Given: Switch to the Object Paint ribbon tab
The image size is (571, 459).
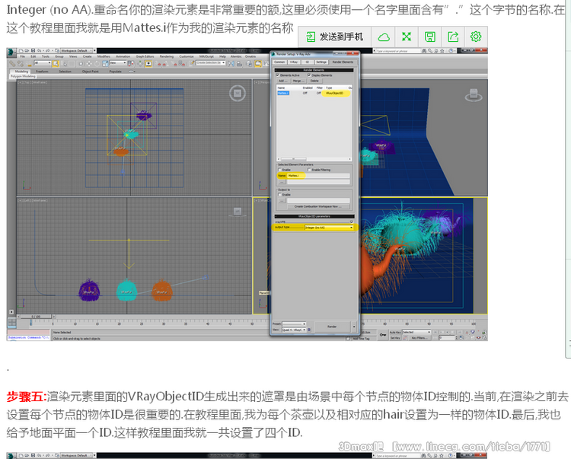Looking at the screenshot, I should 91,72.
